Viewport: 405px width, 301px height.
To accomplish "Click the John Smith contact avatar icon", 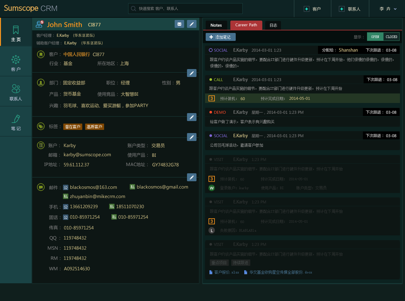I will [x=40, y=24].
